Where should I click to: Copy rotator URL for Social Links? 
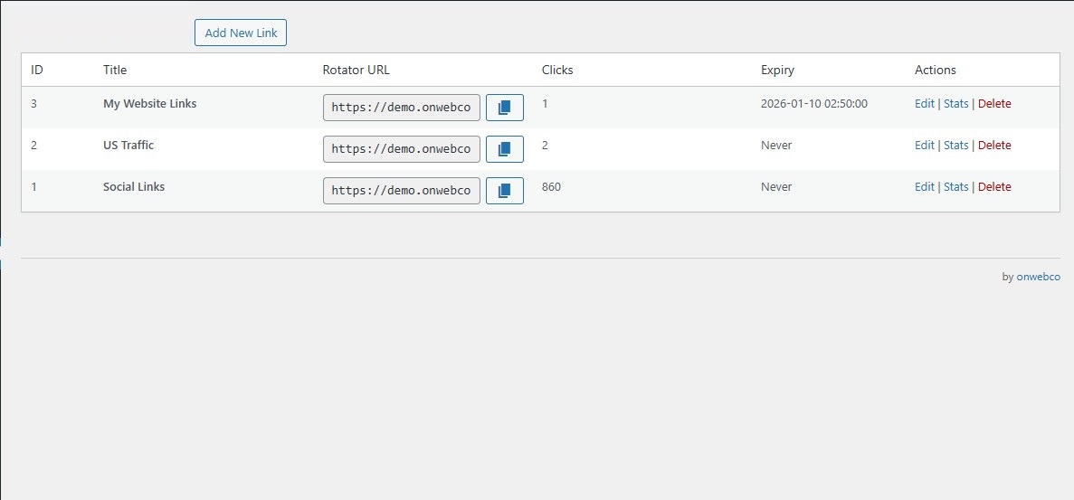pos(505,191)
